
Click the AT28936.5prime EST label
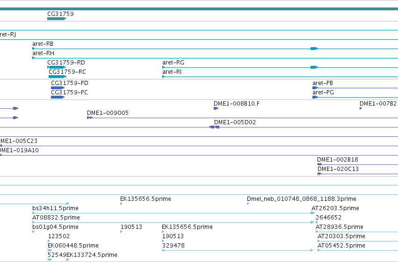340,227
